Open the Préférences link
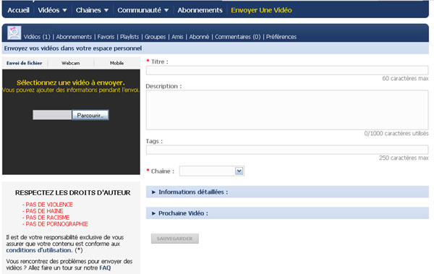The image size is (434, 274). 281,37
